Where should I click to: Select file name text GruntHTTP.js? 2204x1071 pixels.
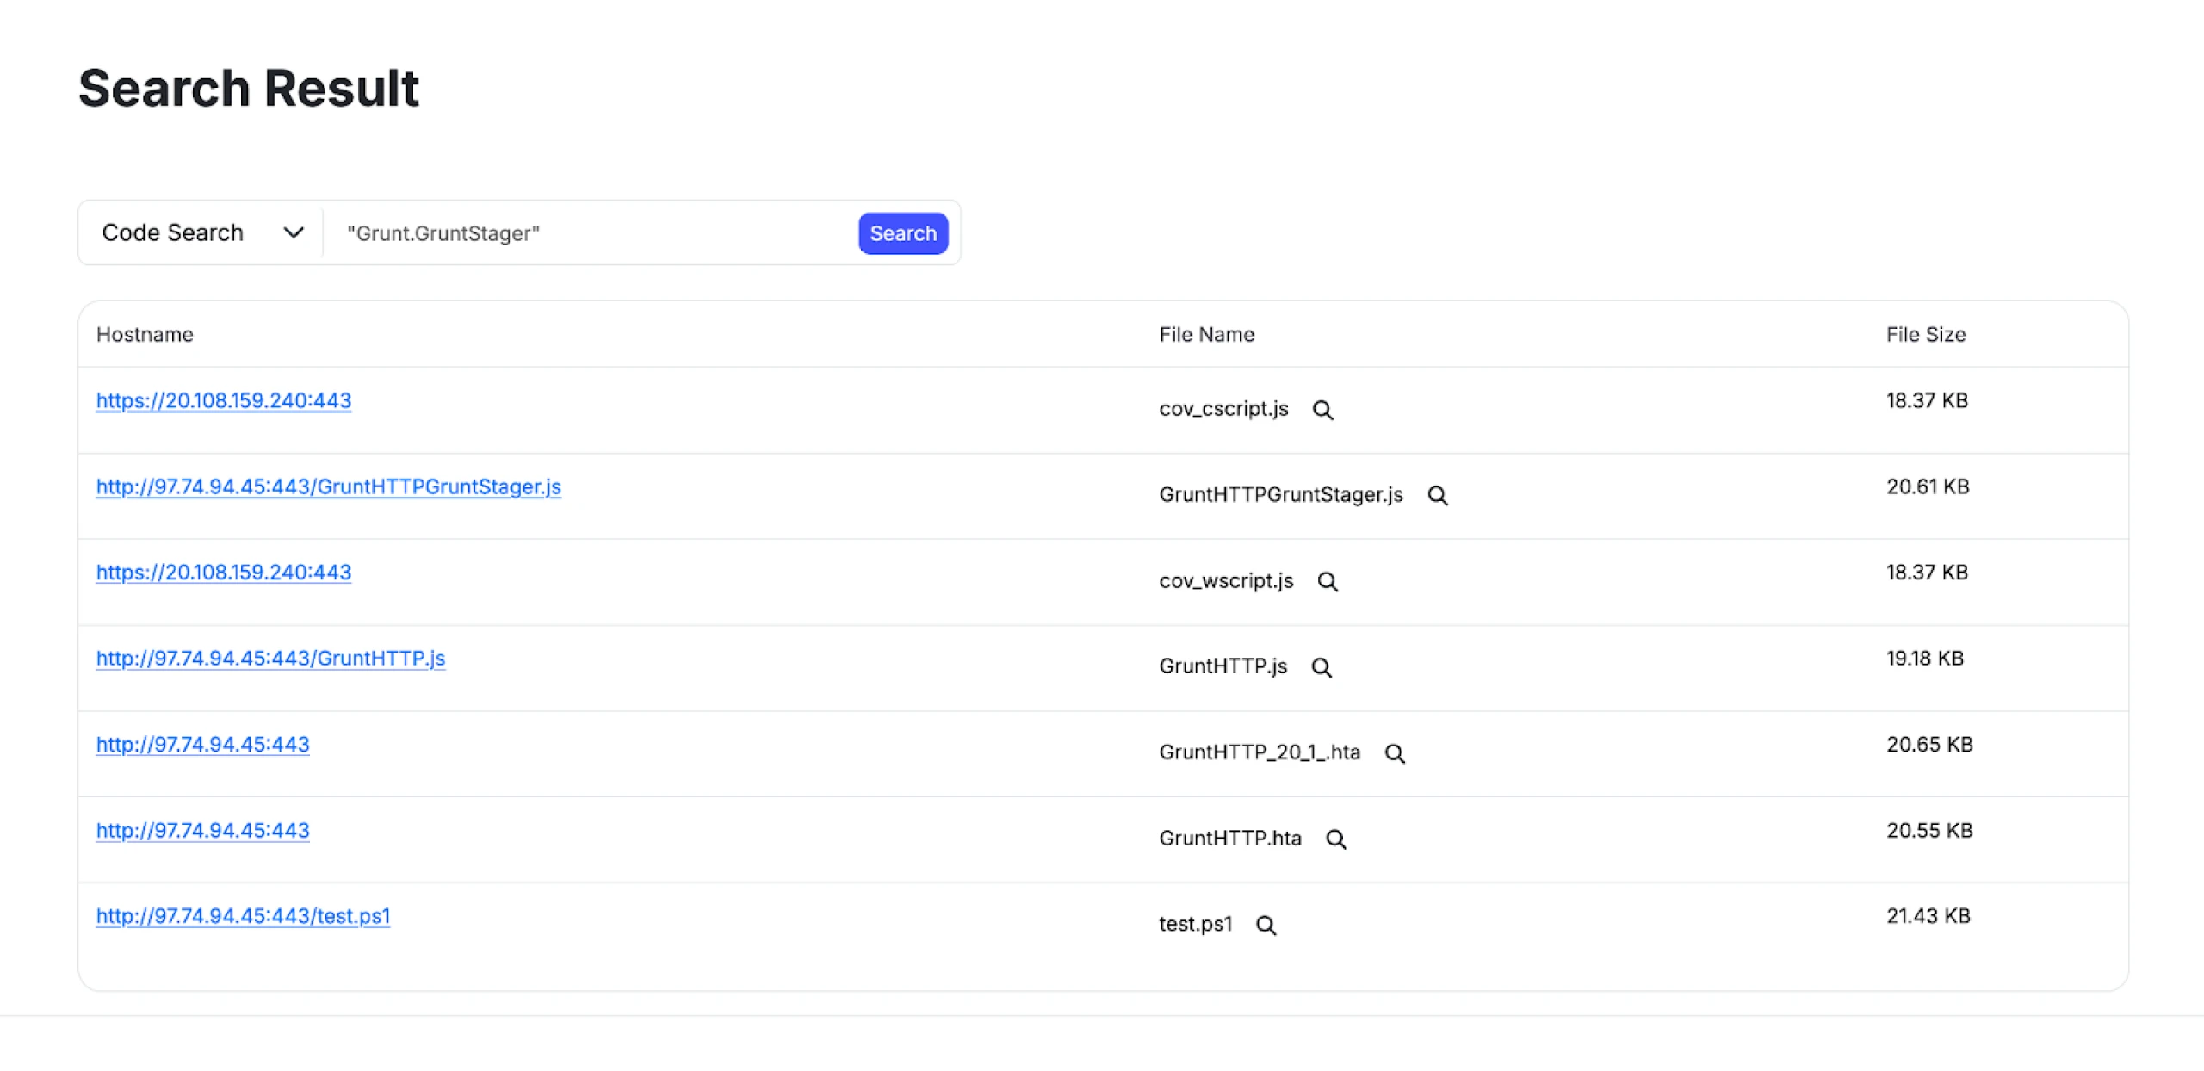tap(1223, 666)
